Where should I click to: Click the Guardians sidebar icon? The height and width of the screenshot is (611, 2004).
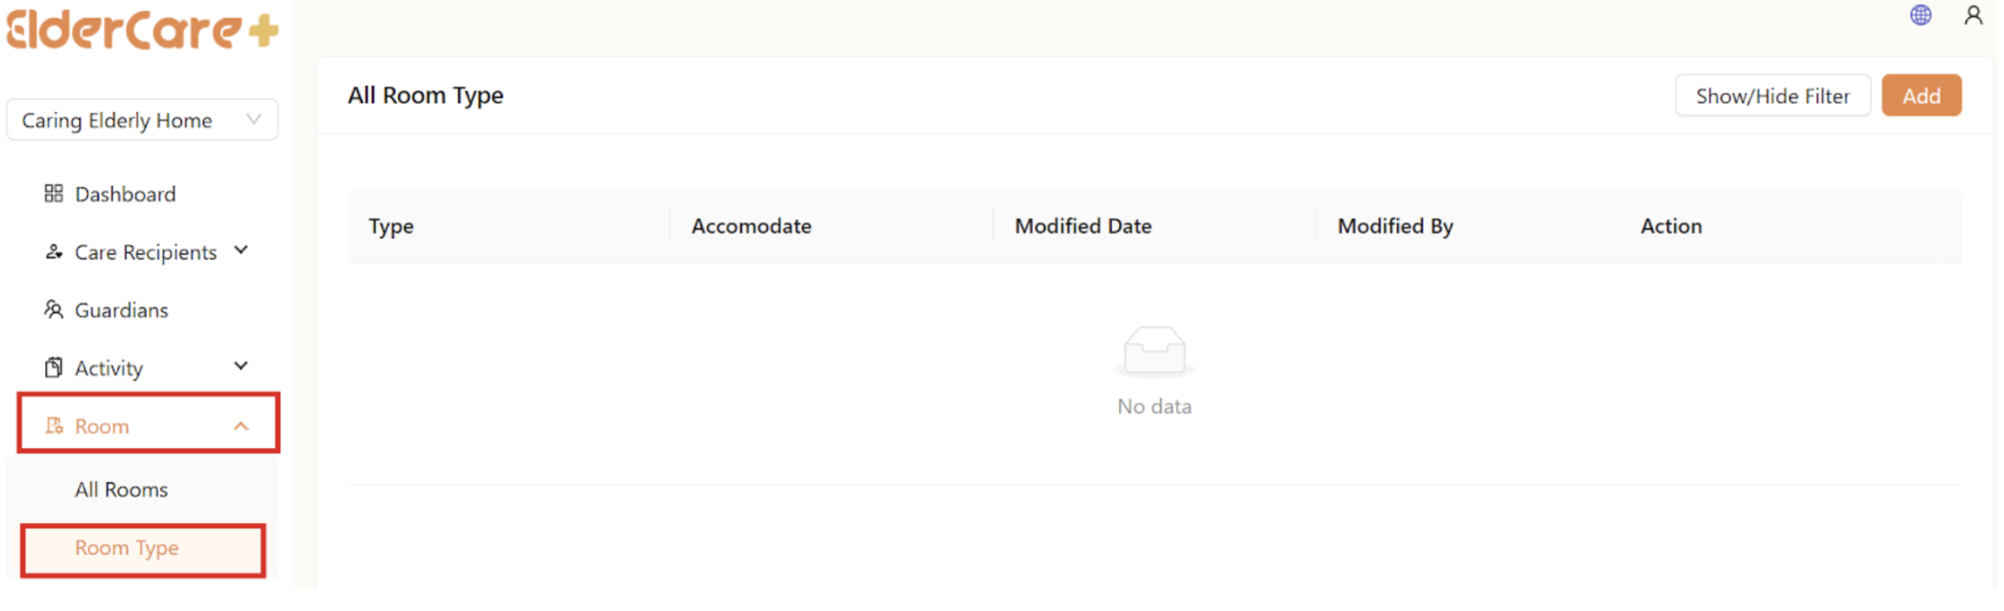53,309
